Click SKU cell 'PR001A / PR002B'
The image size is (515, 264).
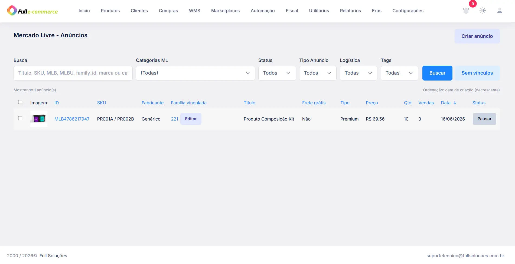116,119
